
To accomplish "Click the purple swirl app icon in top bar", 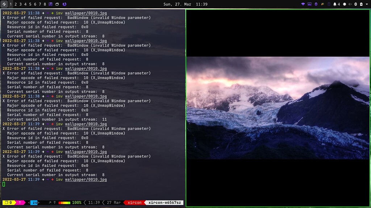I will [64, 4].
